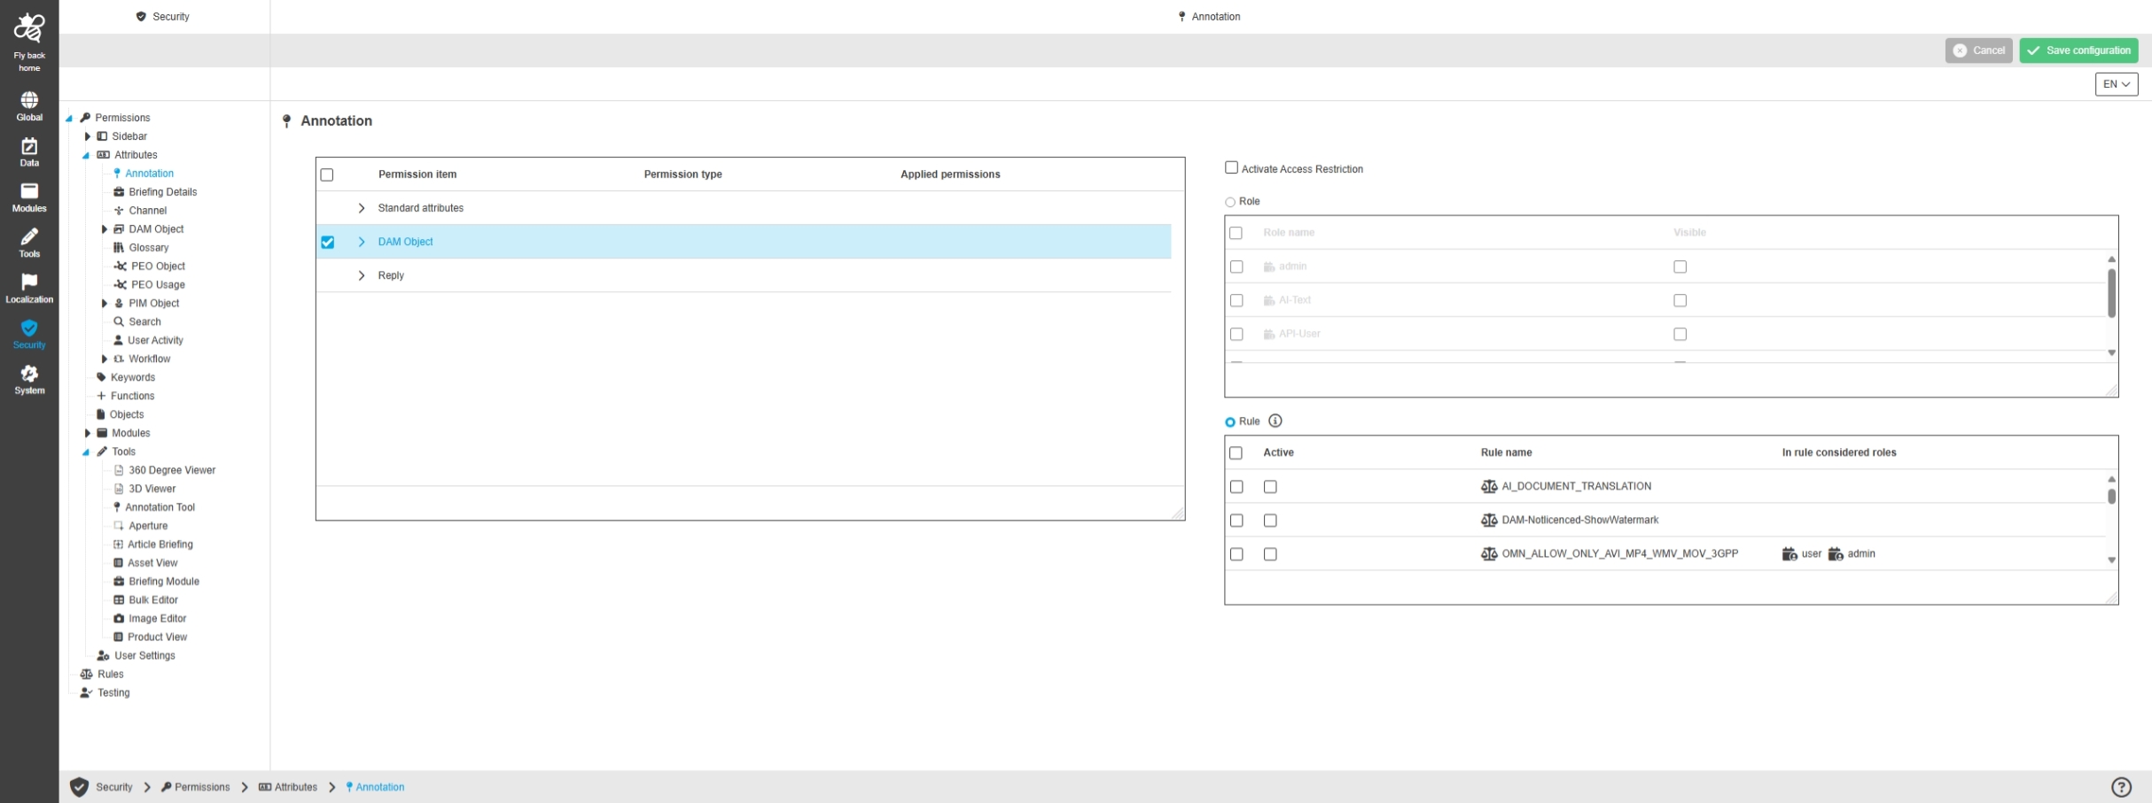Expand the Standard attributes row
The image size is (2152, 803).
[x=362, y=208]
